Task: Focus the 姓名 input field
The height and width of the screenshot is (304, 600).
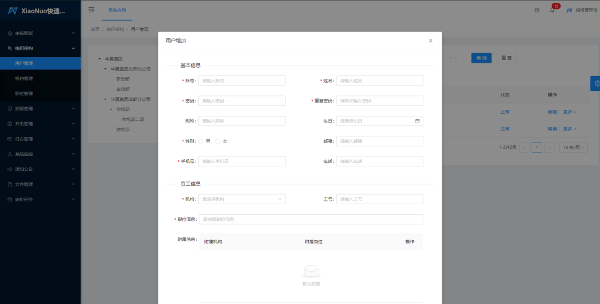Action: coord(379,80)
